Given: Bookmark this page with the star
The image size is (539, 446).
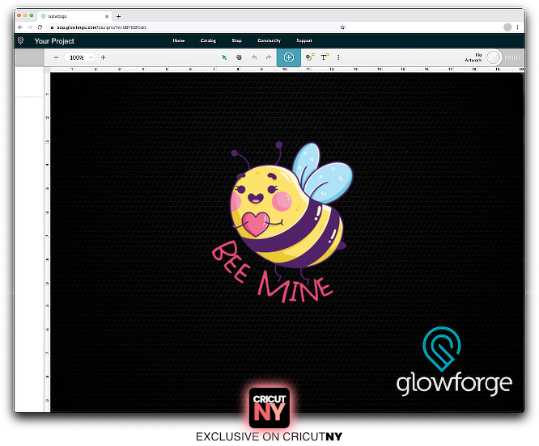Looking at the screenshot, I should 342,27.
